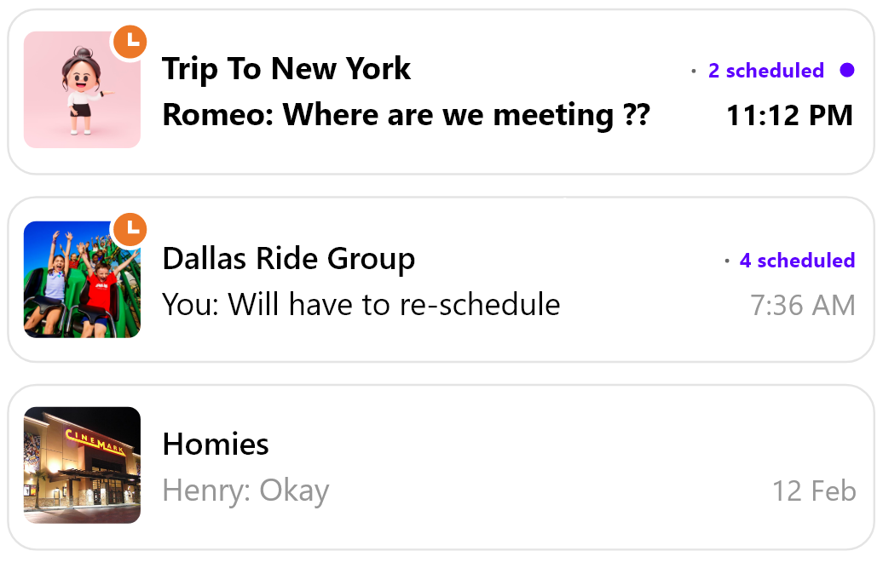Screen dimensions: 883x568
Task: View the 2 scheduled messages label
Action: click(x=766, y=71)
